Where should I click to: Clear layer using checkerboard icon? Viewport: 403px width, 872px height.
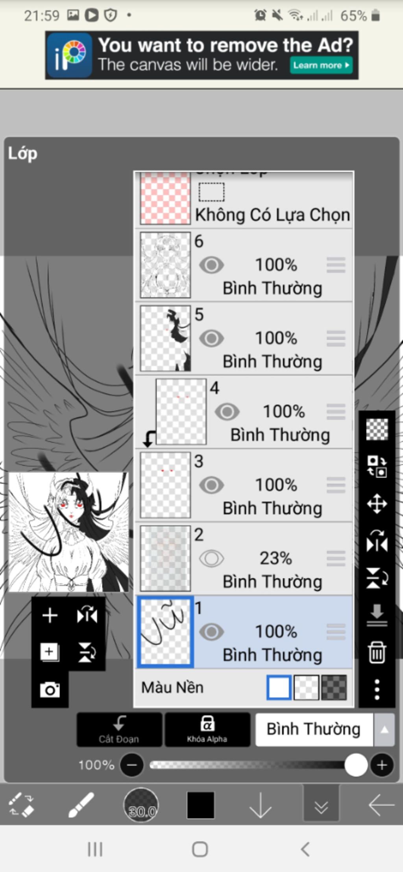pos(377,429)
